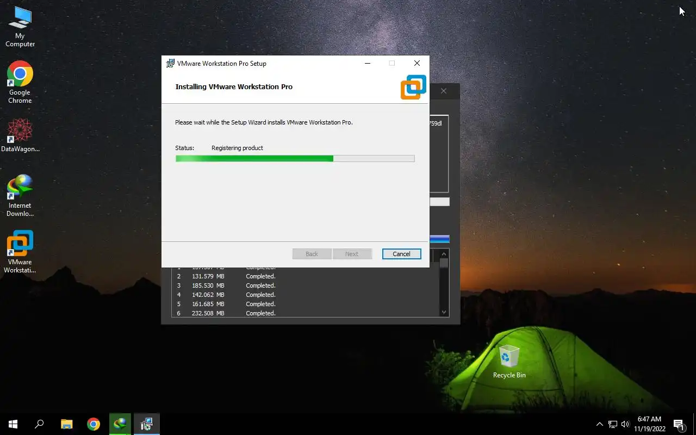Open Chrome from the taskbar
This screenshot has width=696, height=435.
pyautogui.click(x=94, y=424)
